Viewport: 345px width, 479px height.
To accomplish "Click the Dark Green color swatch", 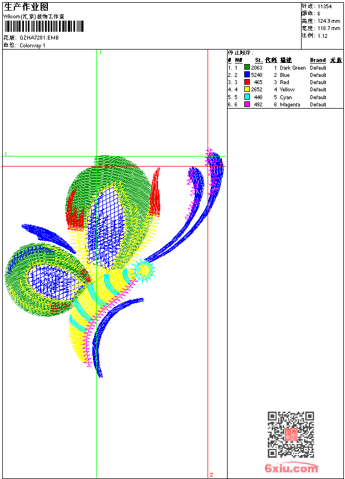I will [x=247, y=67].
